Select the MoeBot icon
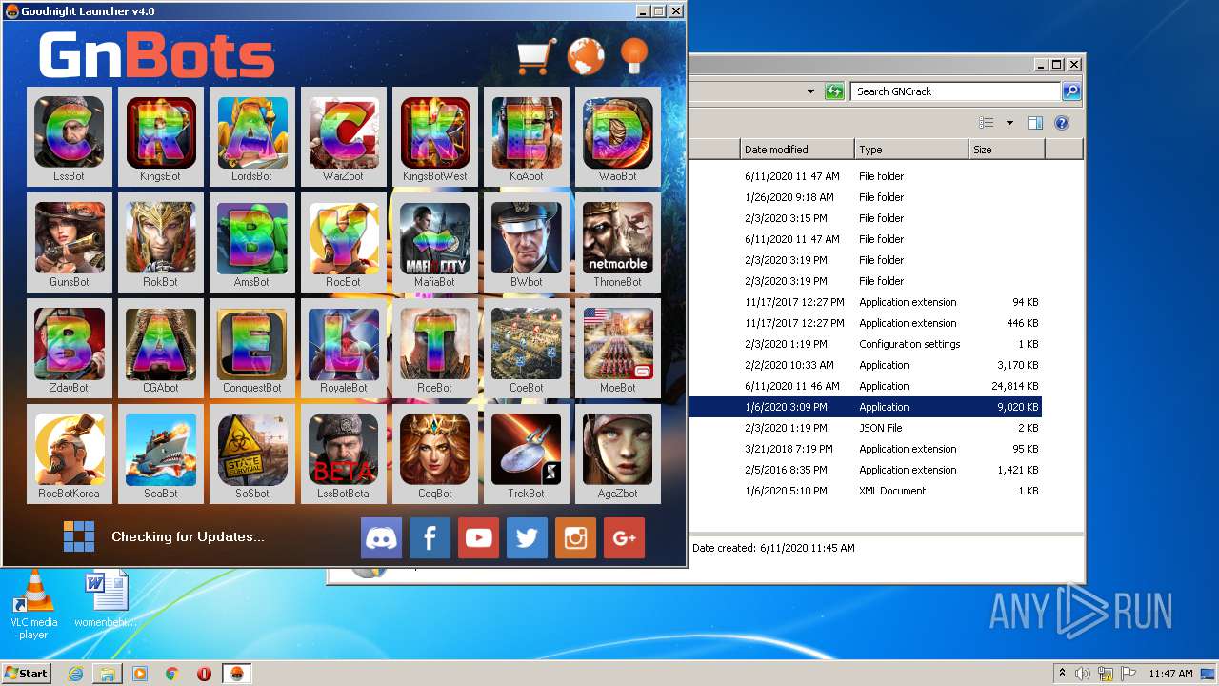This screenshot has height=686, width=1219. click(x=618, y=348)
